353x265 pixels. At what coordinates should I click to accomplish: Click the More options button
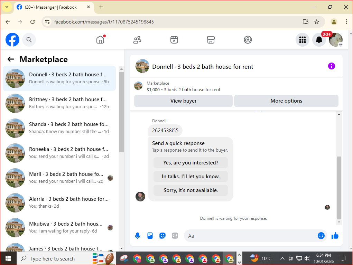(x=286, y=101)
